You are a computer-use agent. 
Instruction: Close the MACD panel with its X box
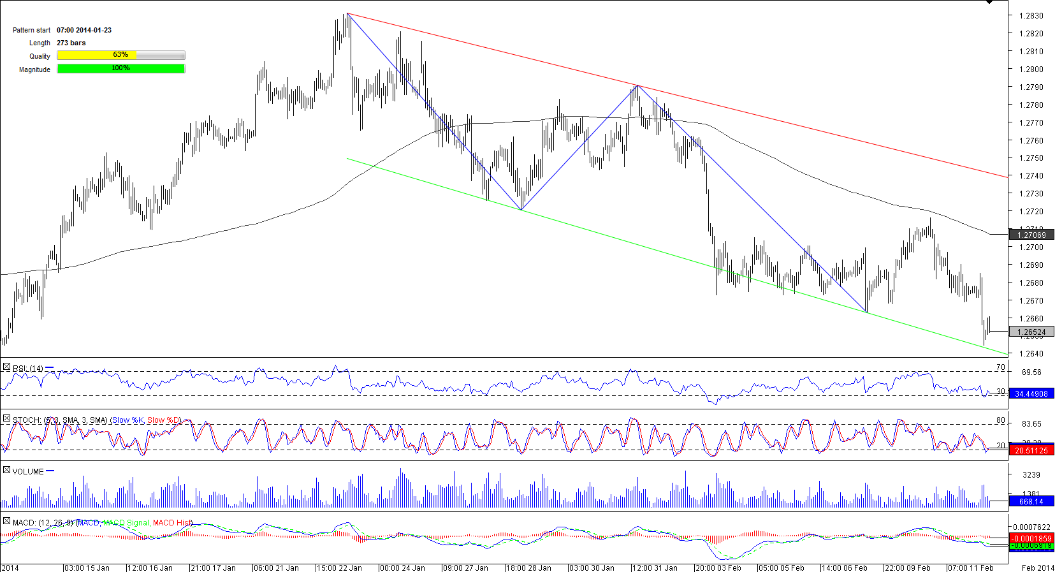(x=6, y=522)
